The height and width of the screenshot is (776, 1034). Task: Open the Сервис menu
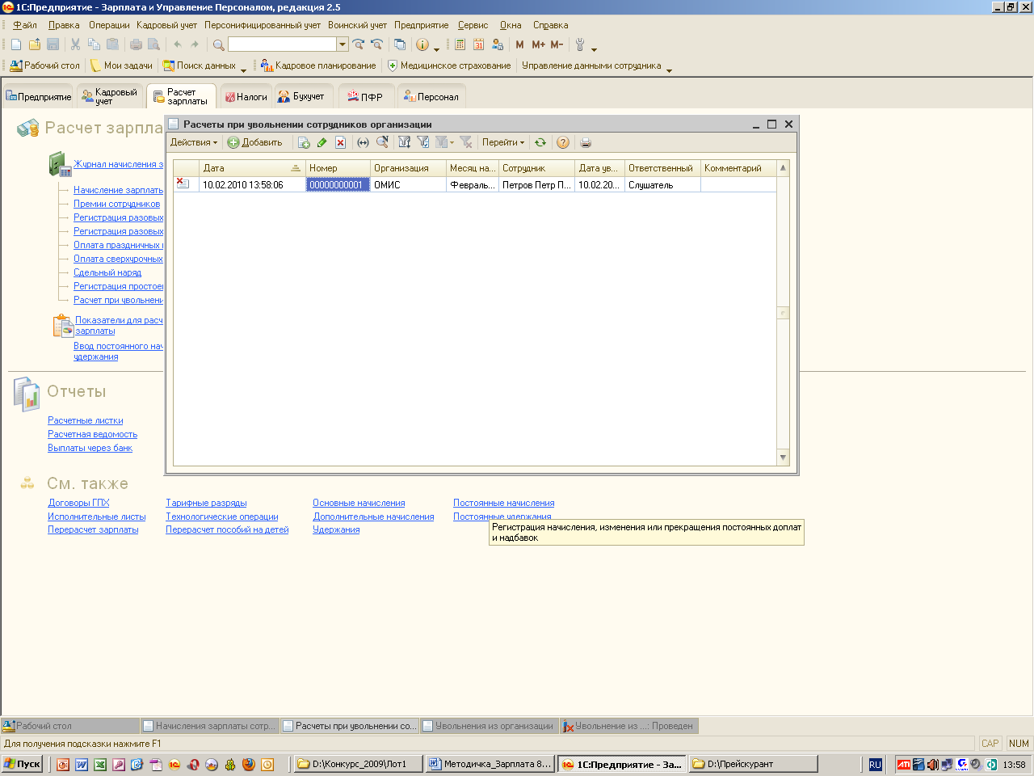coord(473,25)
